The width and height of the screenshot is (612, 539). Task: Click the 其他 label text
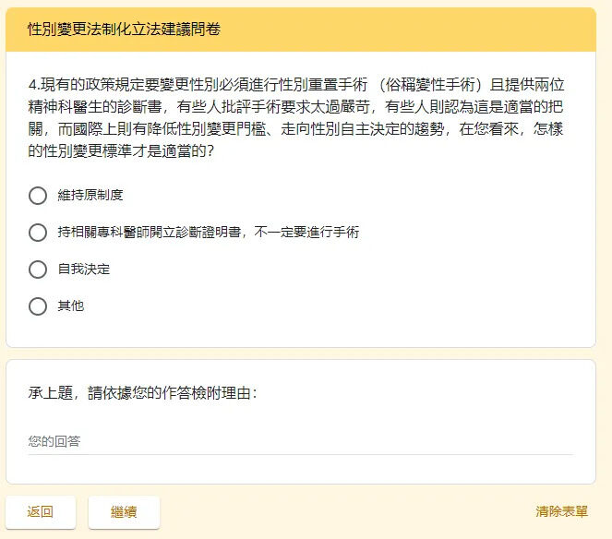point(71,306)
